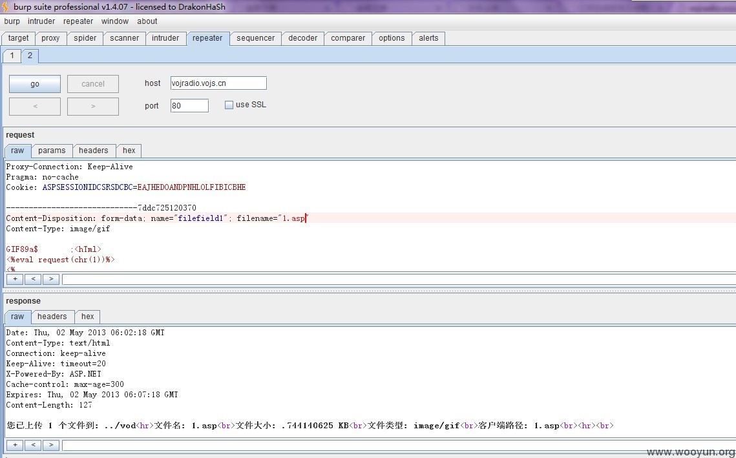Screen dimensions: 736x458
Task: Select repeater request tab 1
Action: [x=12, y=56]
